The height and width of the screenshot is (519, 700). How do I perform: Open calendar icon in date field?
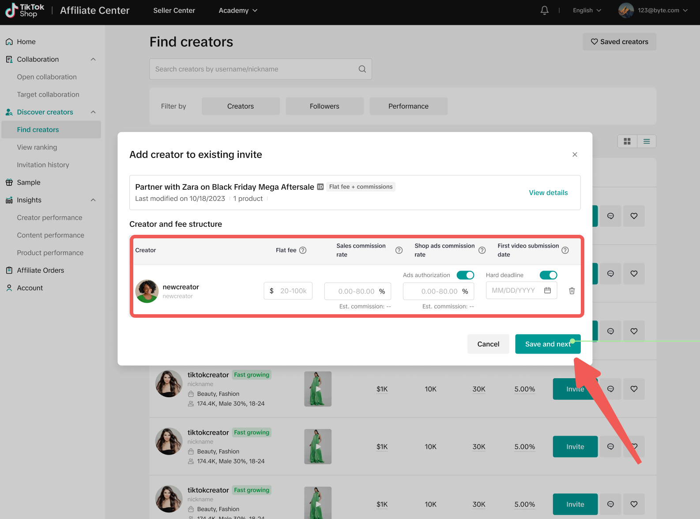(547, 290)
